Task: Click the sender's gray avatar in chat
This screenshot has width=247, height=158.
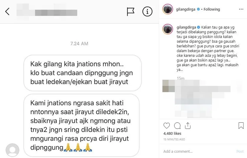Action: click(12, 150)
